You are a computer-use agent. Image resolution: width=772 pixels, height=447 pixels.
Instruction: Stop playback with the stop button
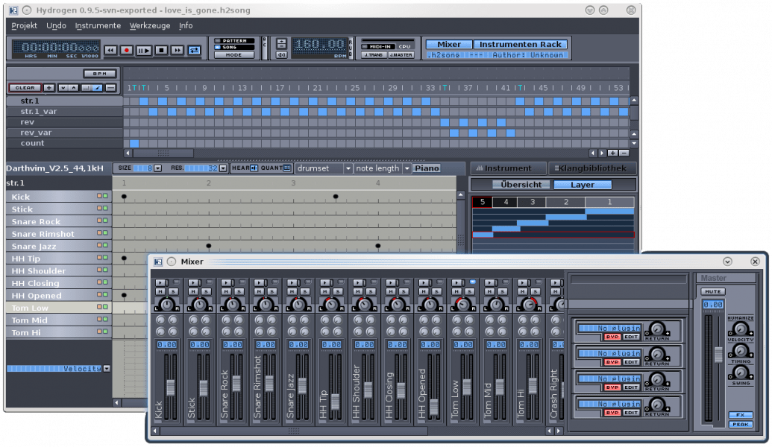(x=161, y=50)
